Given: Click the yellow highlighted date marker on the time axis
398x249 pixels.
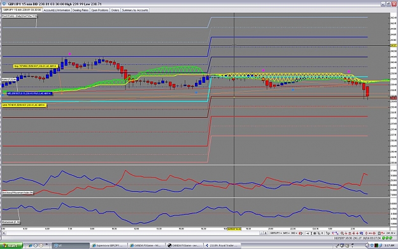Looking at the screenshot, I should [234, 229].
